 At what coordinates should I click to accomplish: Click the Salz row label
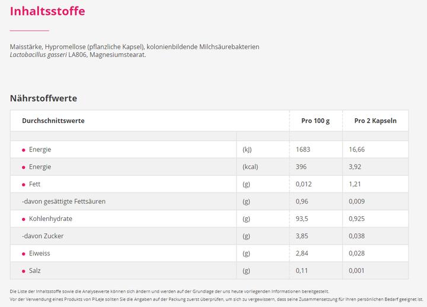35,270
